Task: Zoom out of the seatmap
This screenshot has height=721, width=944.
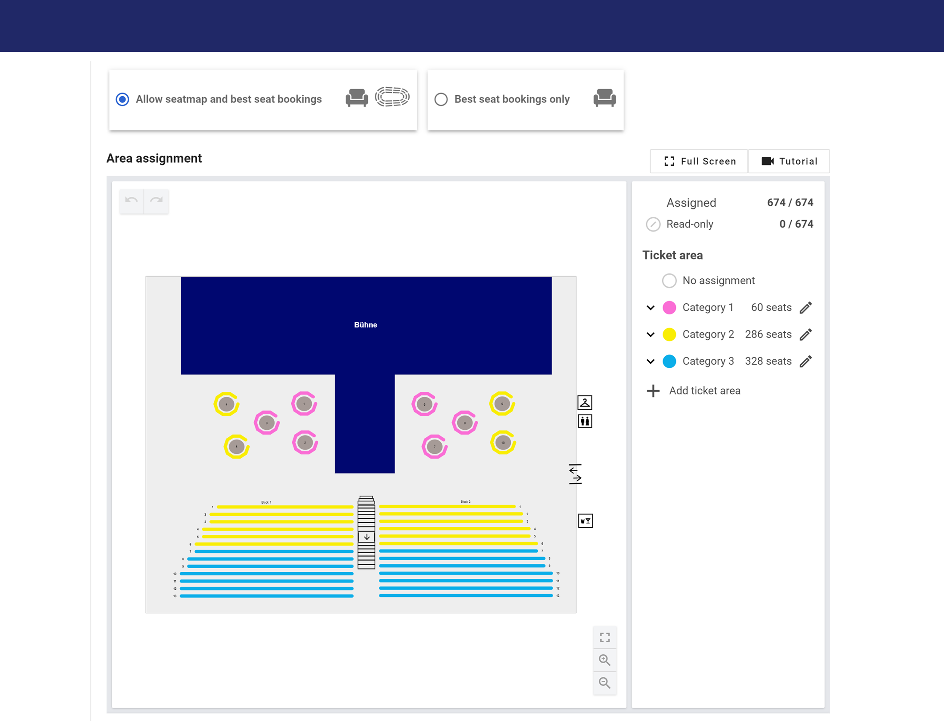Action: coord(604,683)
